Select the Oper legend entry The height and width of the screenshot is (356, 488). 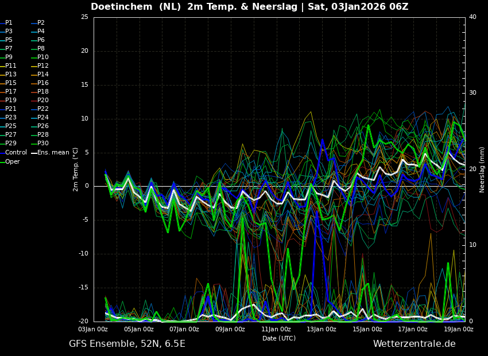[x=10, y=162]
